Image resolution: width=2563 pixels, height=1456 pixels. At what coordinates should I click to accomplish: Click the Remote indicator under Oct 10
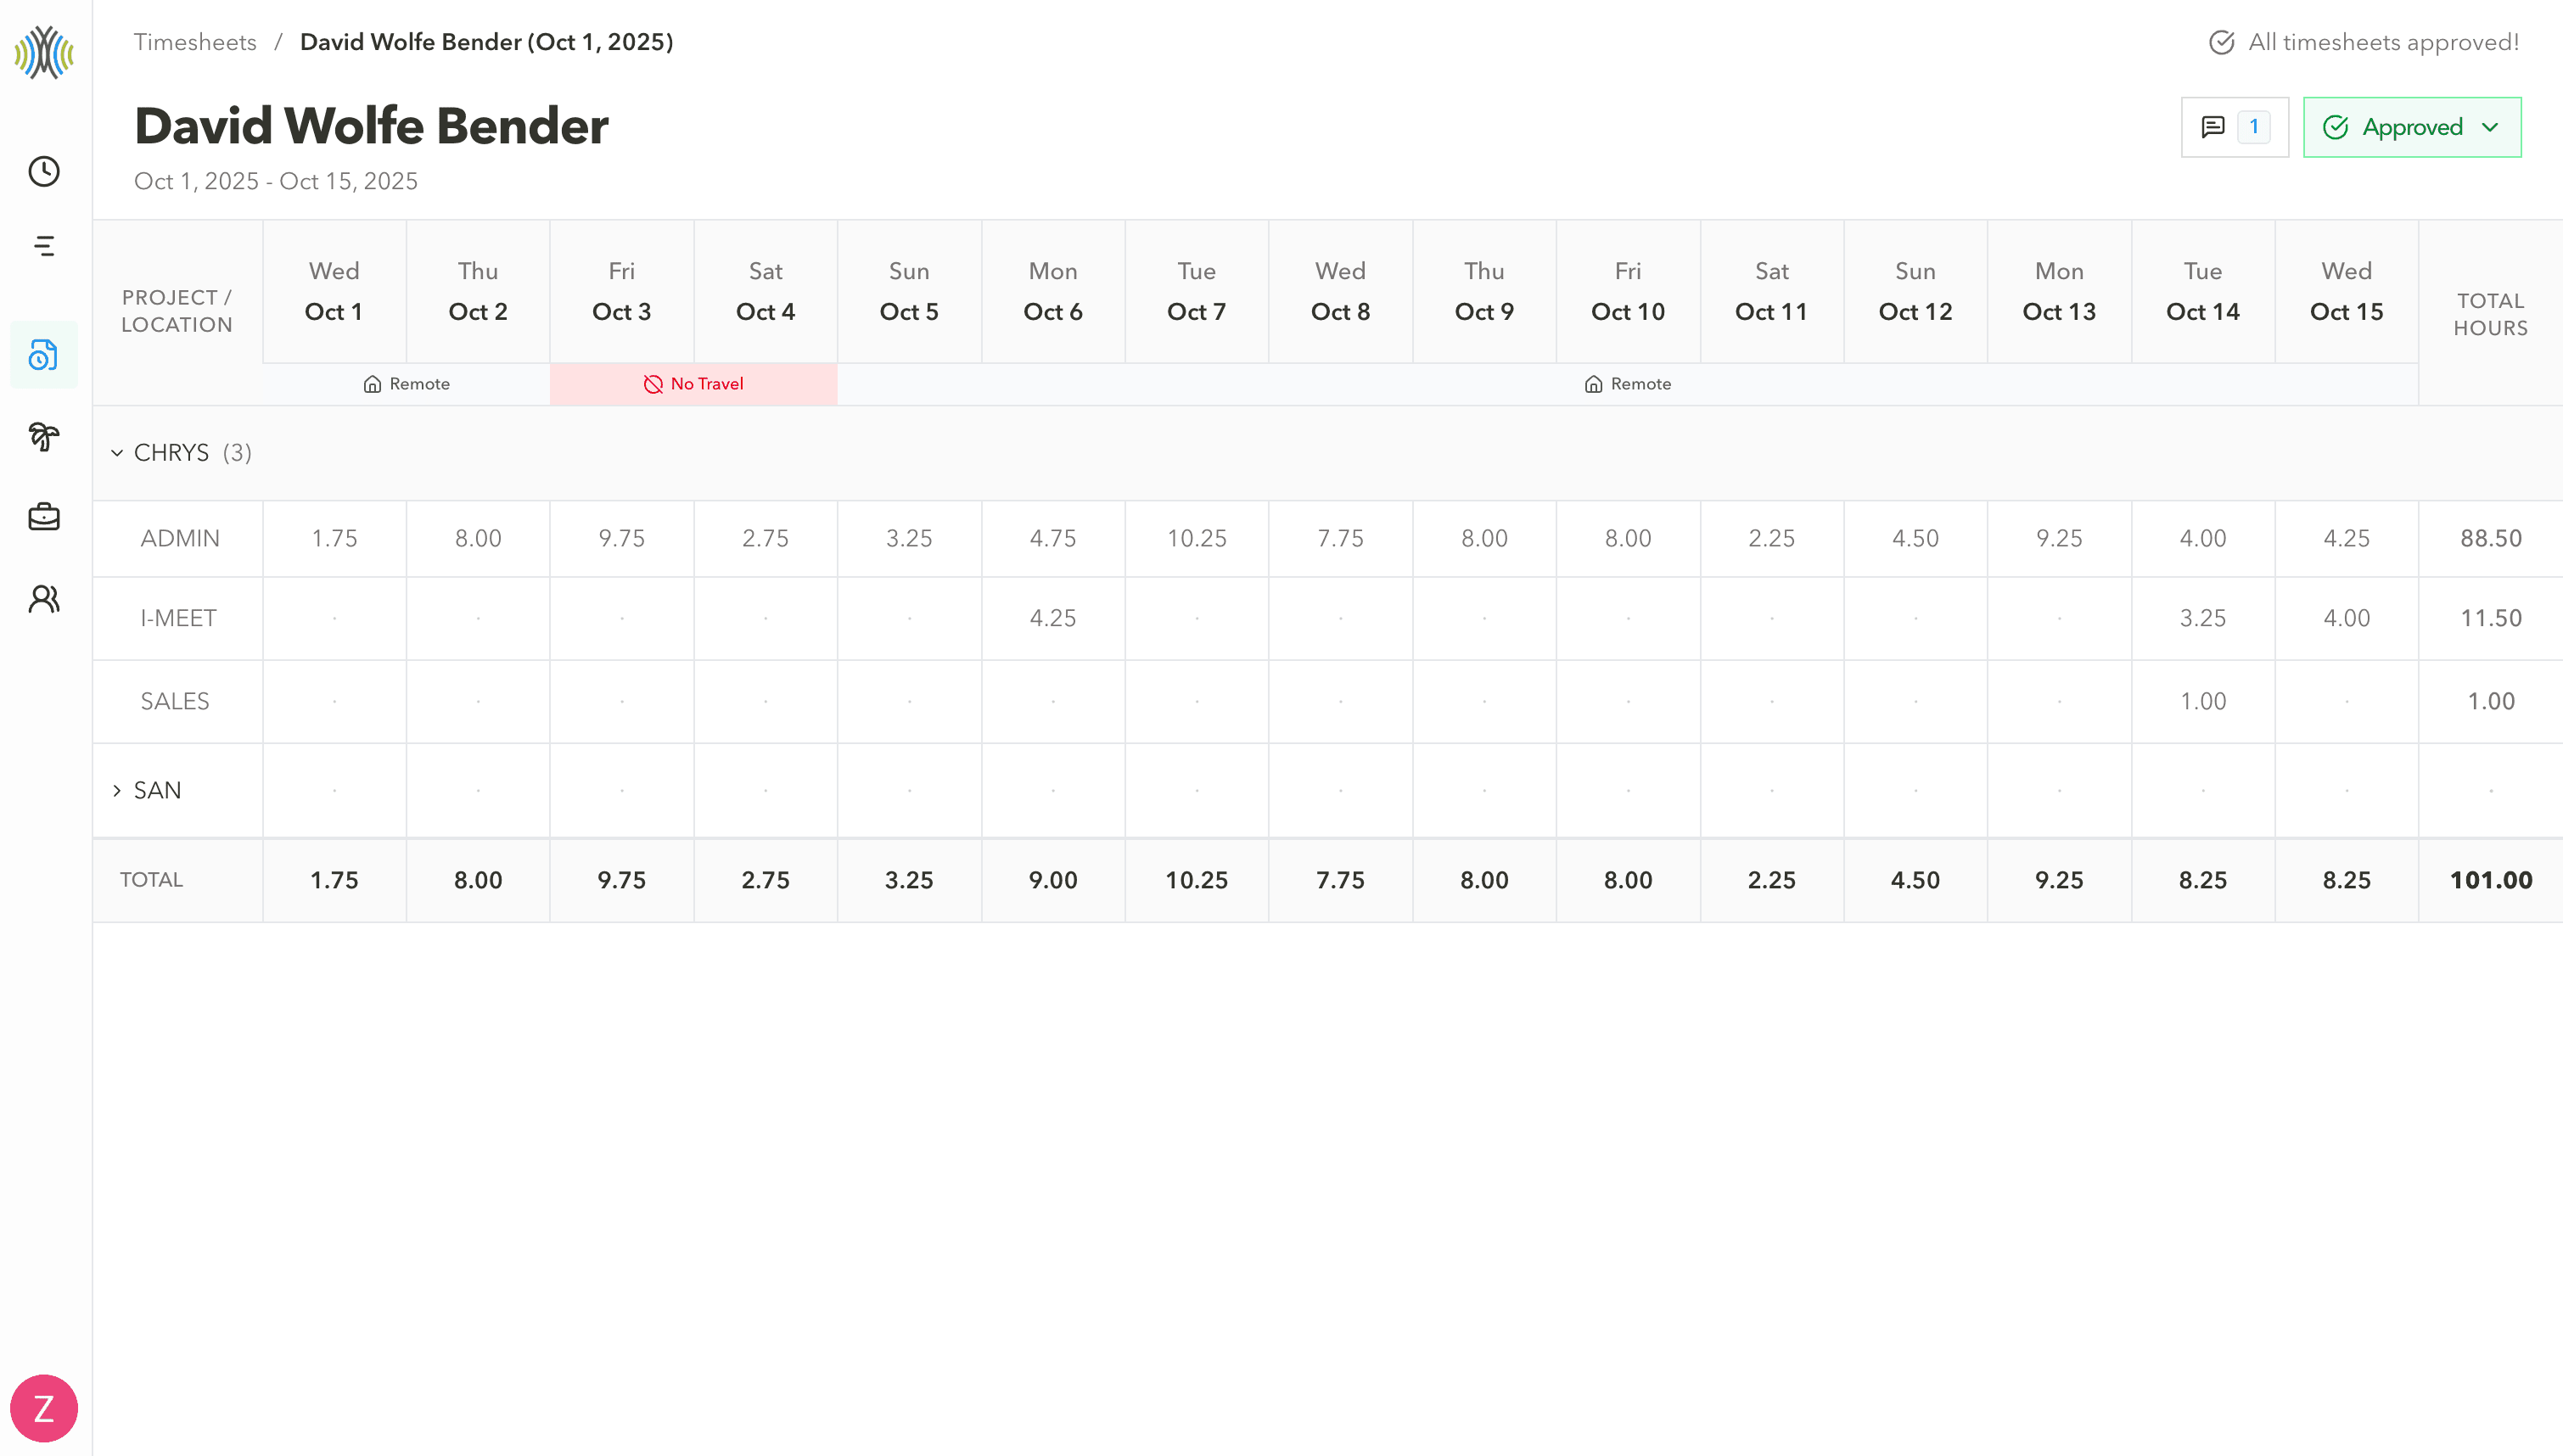(x=1627, y=383)
